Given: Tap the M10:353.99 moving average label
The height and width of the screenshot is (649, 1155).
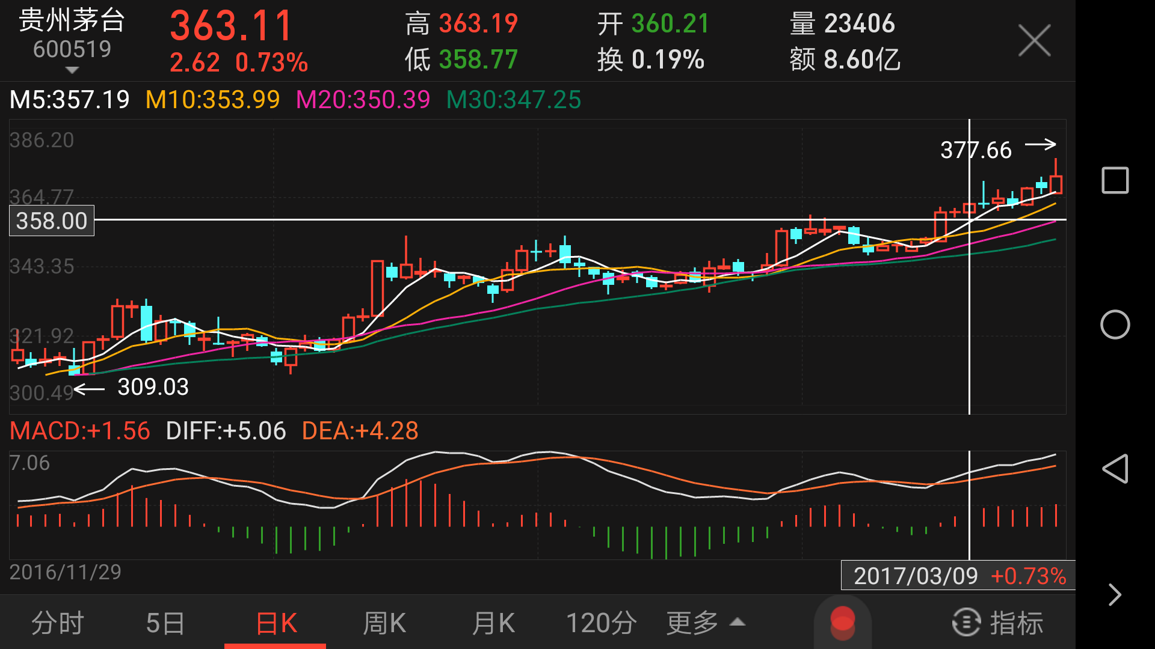Looking at the screenshot, I should pos(213,100).
